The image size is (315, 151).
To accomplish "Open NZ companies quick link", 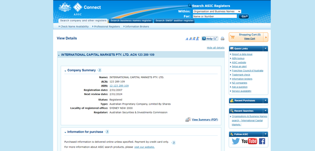I will pos(239,83).
